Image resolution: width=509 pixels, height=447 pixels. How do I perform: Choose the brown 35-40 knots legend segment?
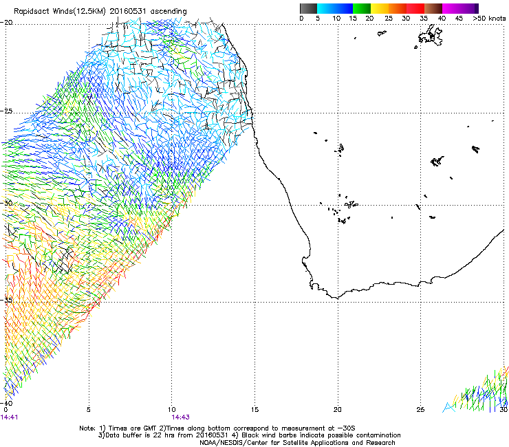[433, 8]
